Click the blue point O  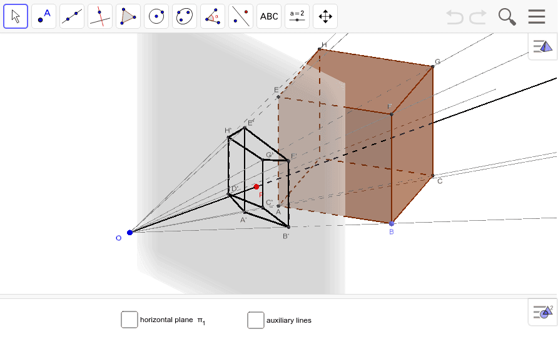click(130, 232)
